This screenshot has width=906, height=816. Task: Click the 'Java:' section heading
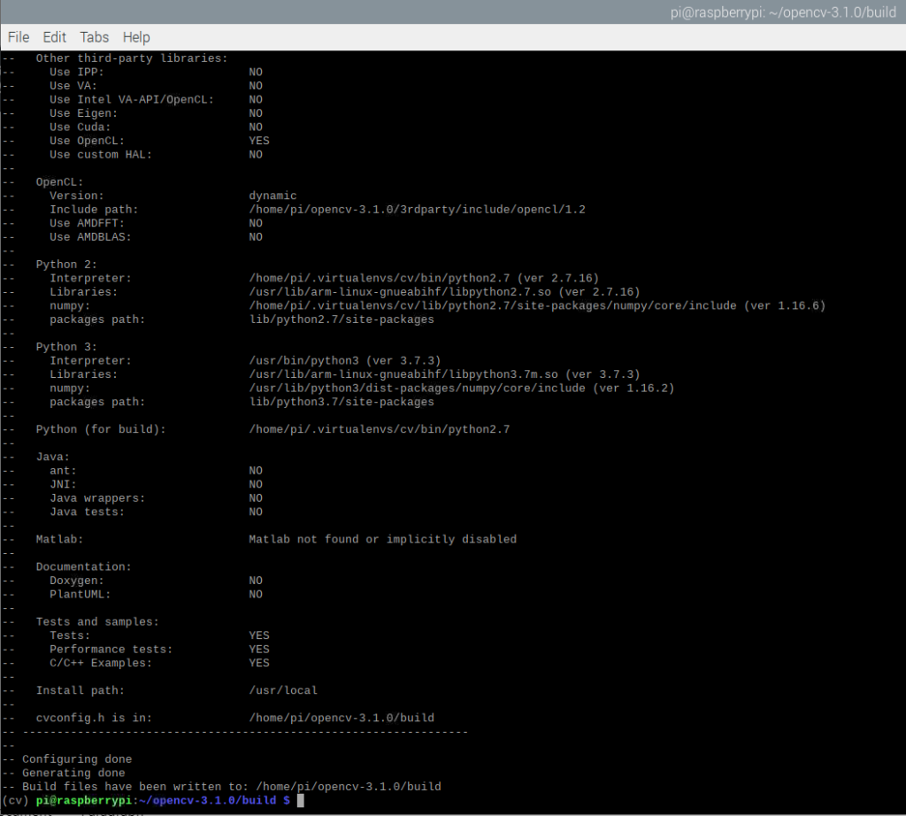click(x=52, y=458)
